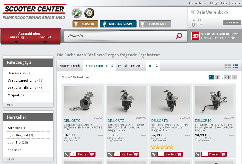Switch to list view layout icon

click(x=228, y=66)
